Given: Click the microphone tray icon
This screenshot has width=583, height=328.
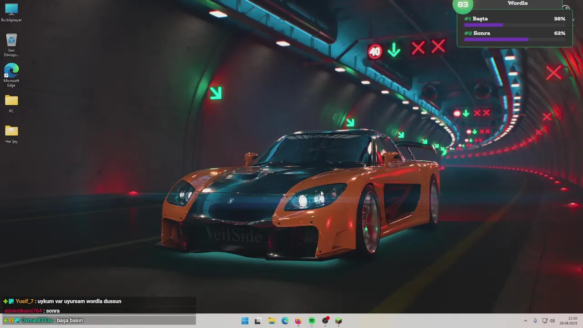Looking at the screenshot, I should 535,321.
